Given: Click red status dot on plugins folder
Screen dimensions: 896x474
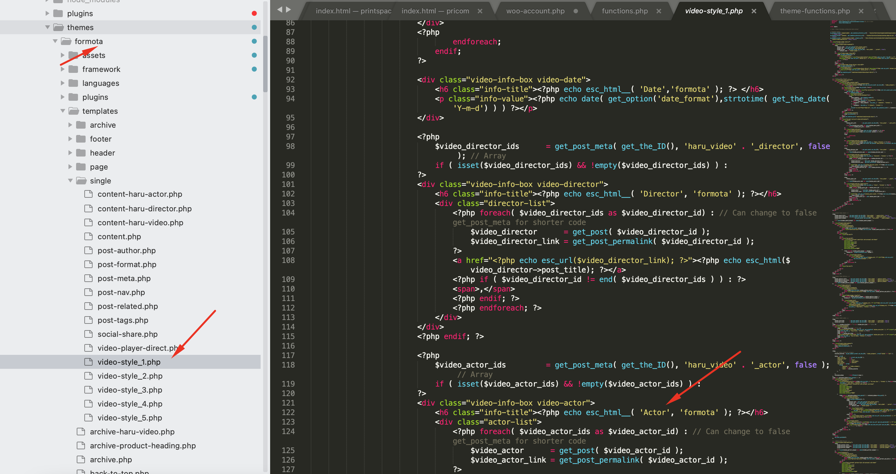Looking at the screenshot, I should 254,13.
